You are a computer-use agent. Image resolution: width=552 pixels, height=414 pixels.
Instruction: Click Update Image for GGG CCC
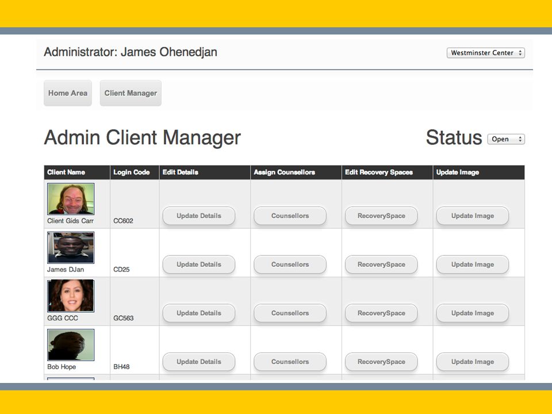point(473,313)
